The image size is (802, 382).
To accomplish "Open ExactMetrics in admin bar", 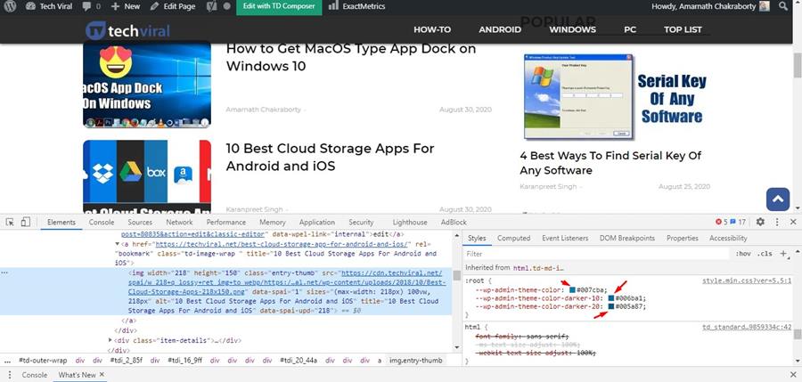I will click(x=356, y=6).
